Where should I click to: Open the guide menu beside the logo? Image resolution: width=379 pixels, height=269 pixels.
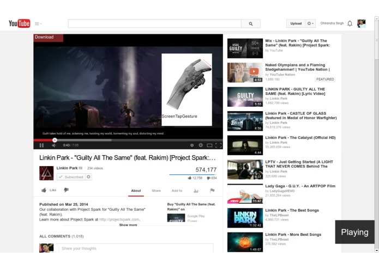pyautogui.click(x=38, y=23)
